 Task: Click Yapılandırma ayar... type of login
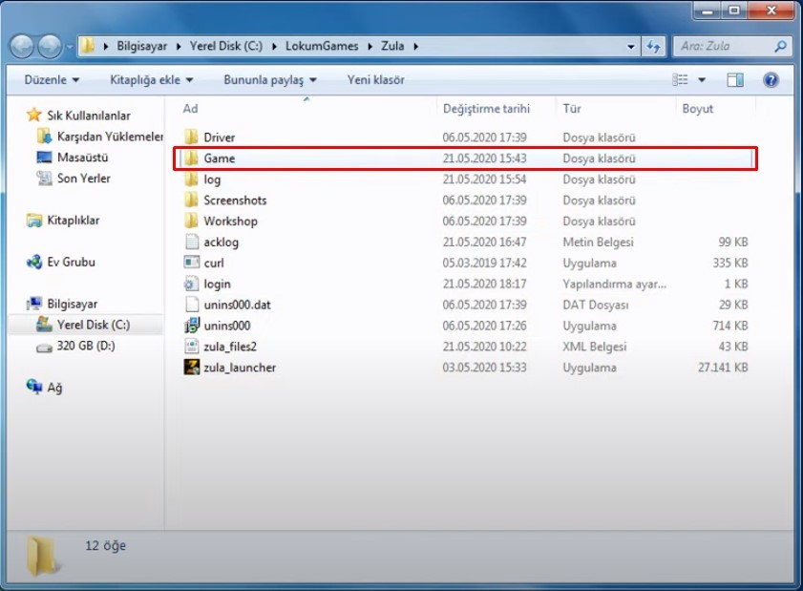[615, 284]
